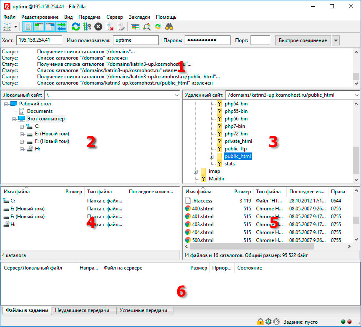361x327 pixels.
Task: Select .htaccess file in remote list
Action: 268,201
